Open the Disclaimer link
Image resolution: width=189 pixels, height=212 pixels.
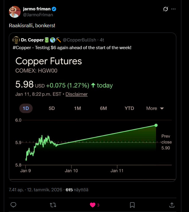pyautogui.click(x=76, y=94)
